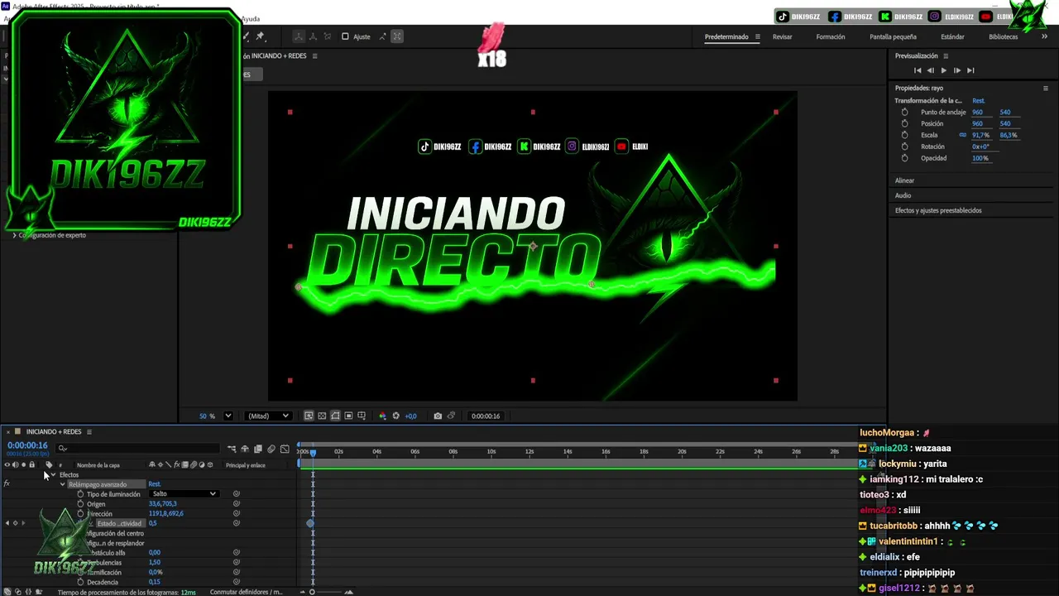Image resolution: width=1059 pixels, height=596 pixels.
Task: Jump to first frame in Previsualización
Action: coord(918,70)
